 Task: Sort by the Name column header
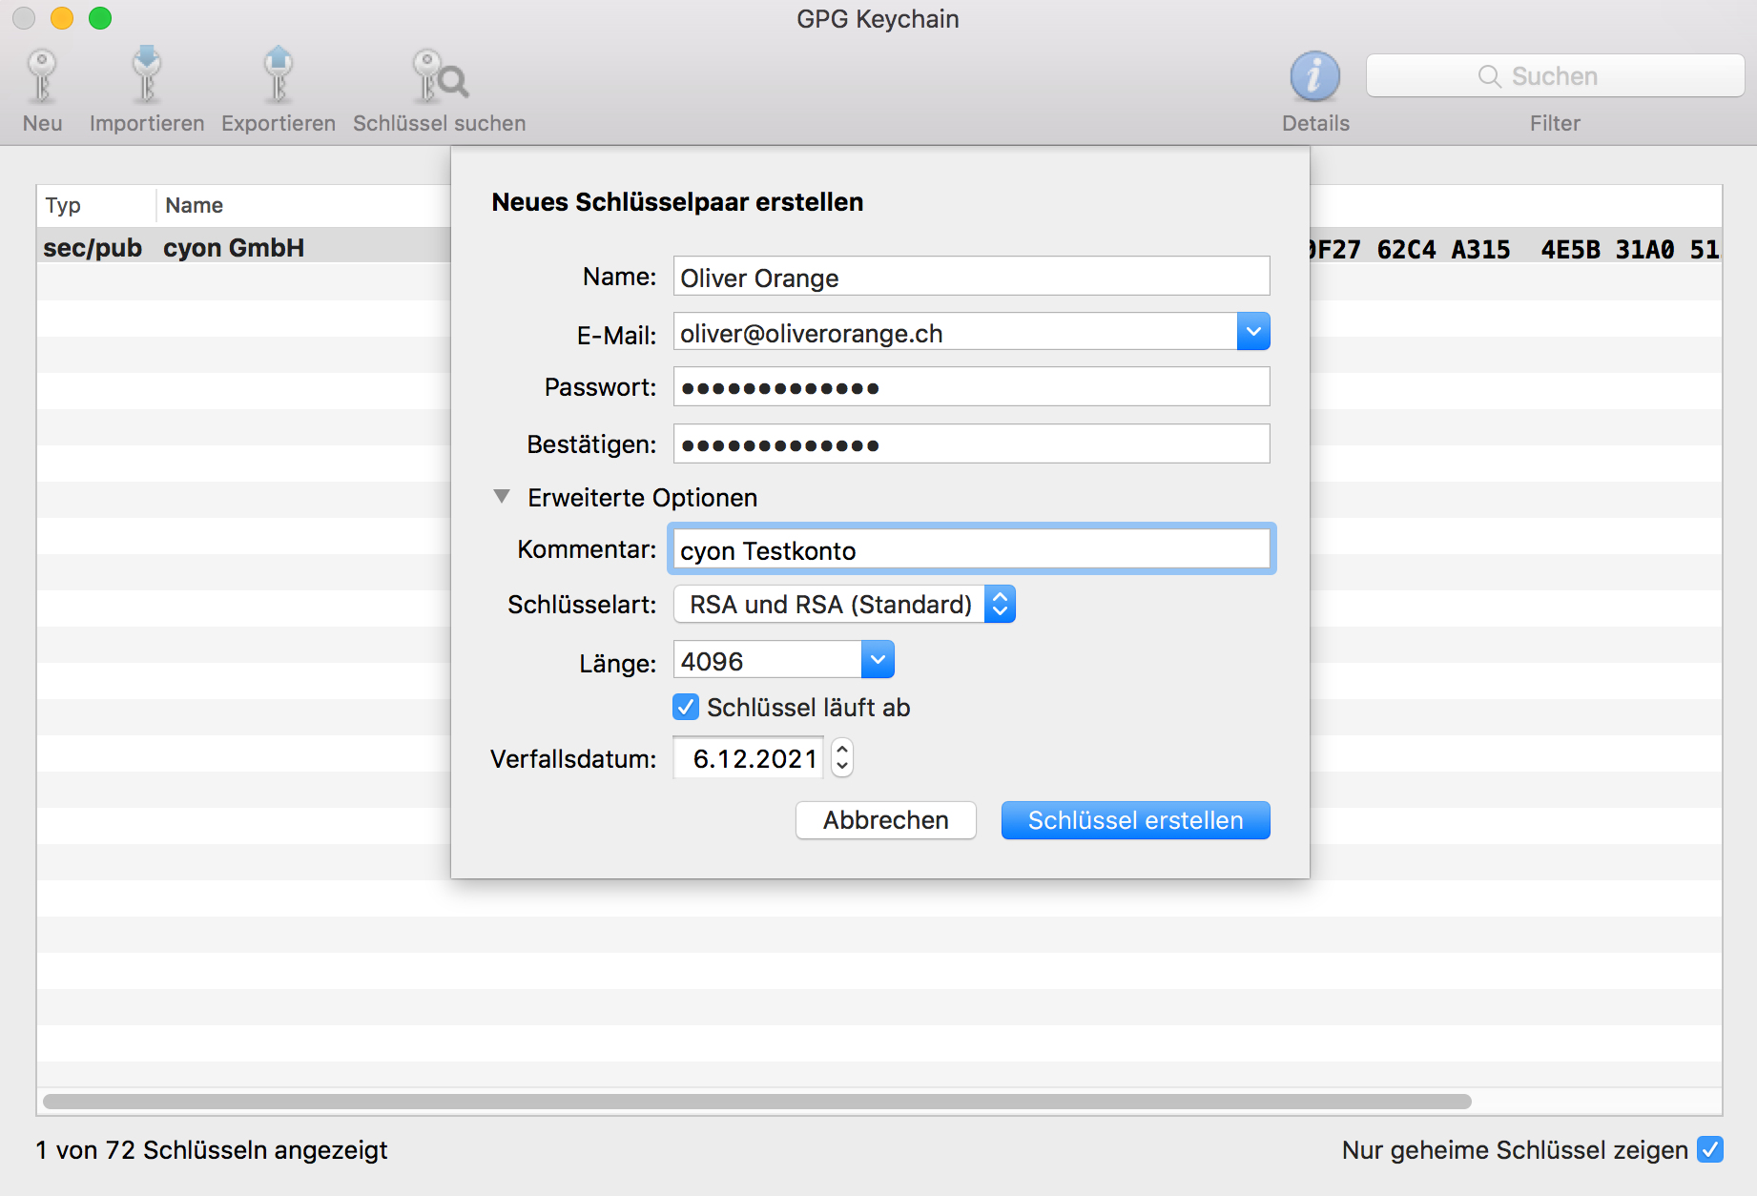tap(194, 205)
